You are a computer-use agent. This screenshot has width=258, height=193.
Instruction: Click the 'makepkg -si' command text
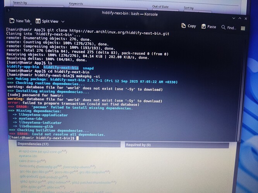(x=88, y=76)
